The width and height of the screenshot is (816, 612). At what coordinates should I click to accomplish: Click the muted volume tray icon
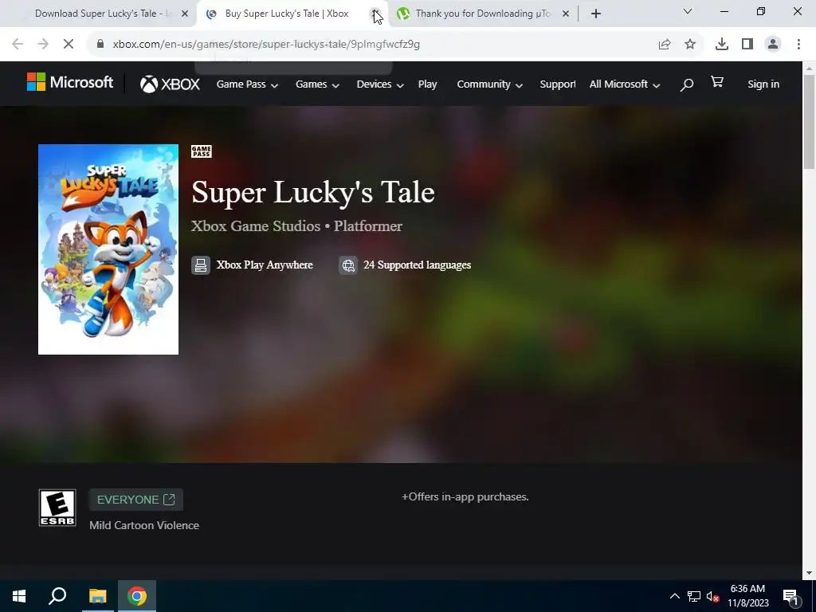(712, 596)
